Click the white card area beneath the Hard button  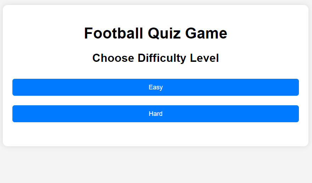(155, 134)
